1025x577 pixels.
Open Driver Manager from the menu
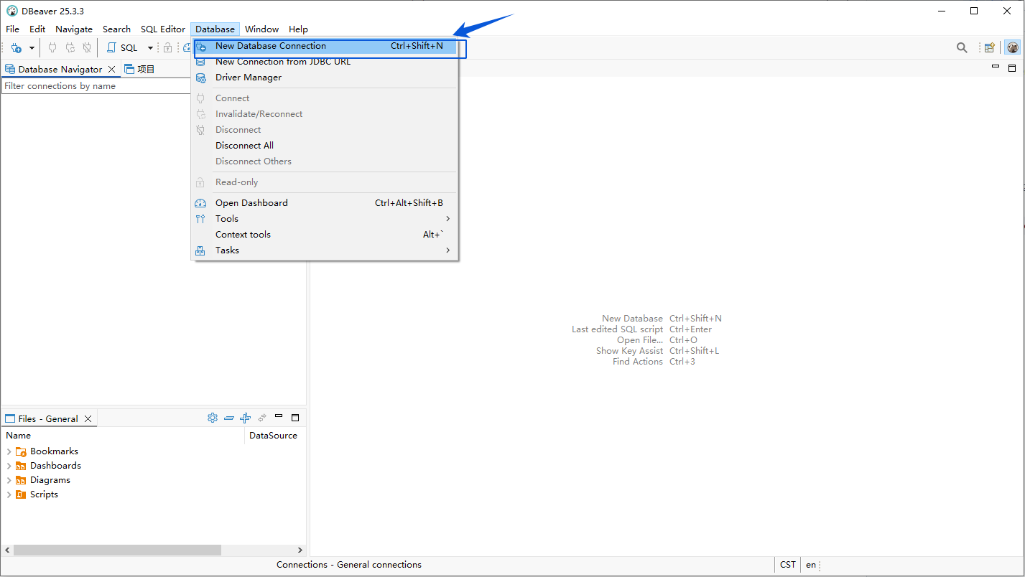(325, 78)
